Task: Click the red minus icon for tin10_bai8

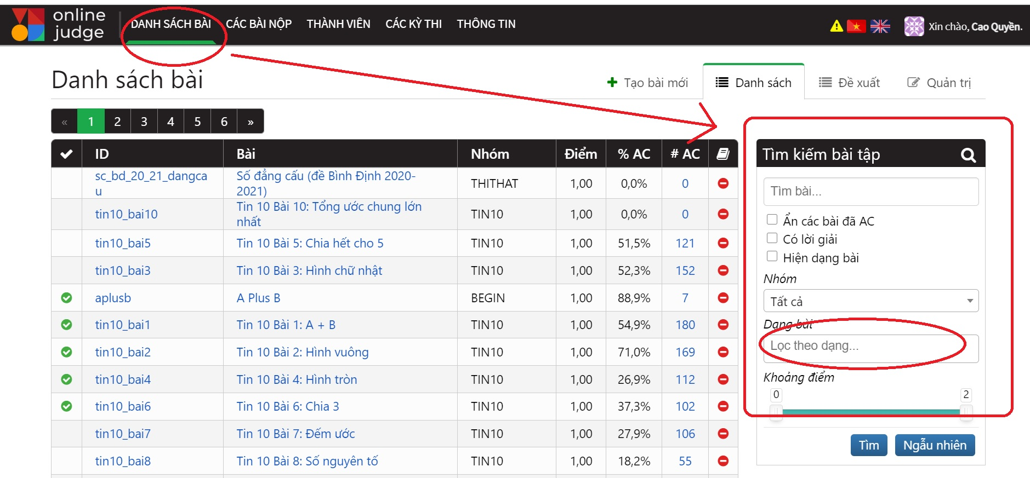Action: coord(723,461)
